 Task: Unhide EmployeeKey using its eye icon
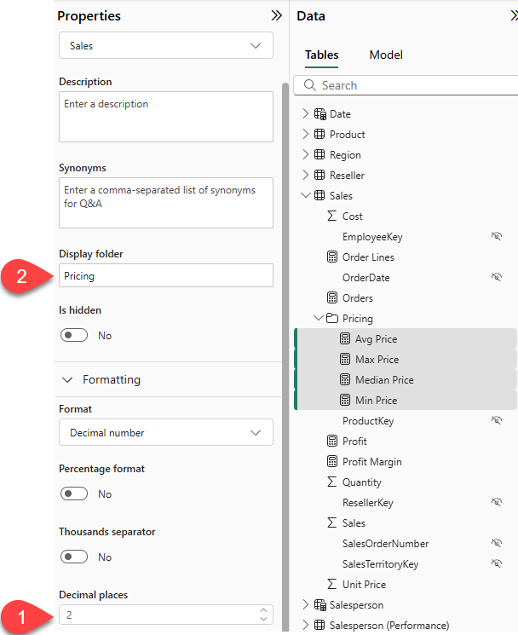(497, 237)
